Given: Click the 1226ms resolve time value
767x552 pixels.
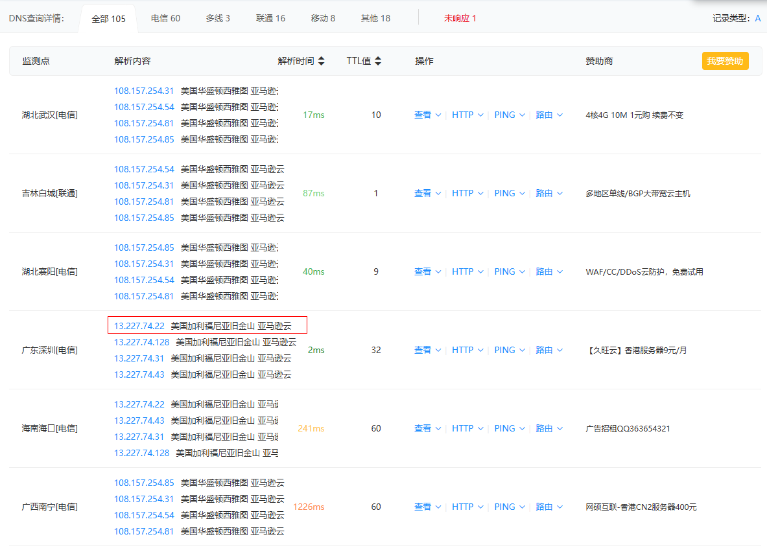Looking at the screenshot, I should click(309, 507).
